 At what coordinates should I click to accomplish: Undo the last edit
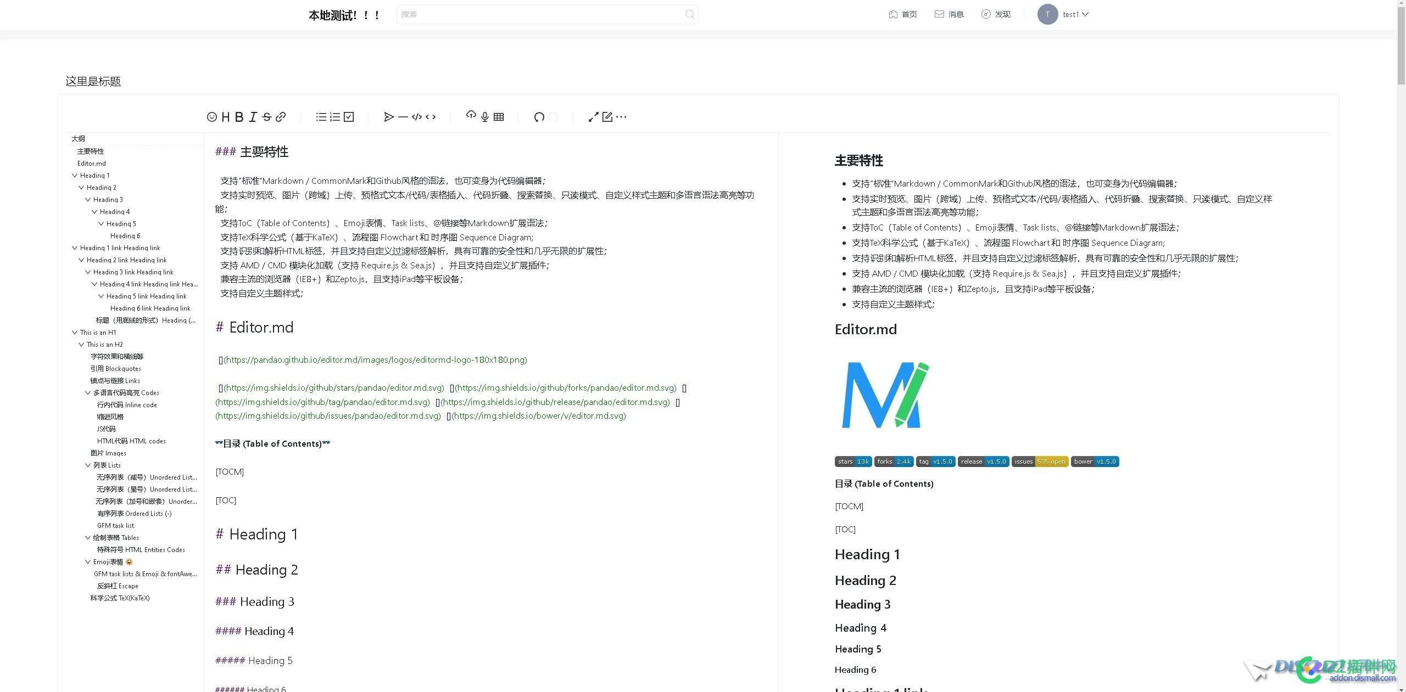[x=539, y=117]
